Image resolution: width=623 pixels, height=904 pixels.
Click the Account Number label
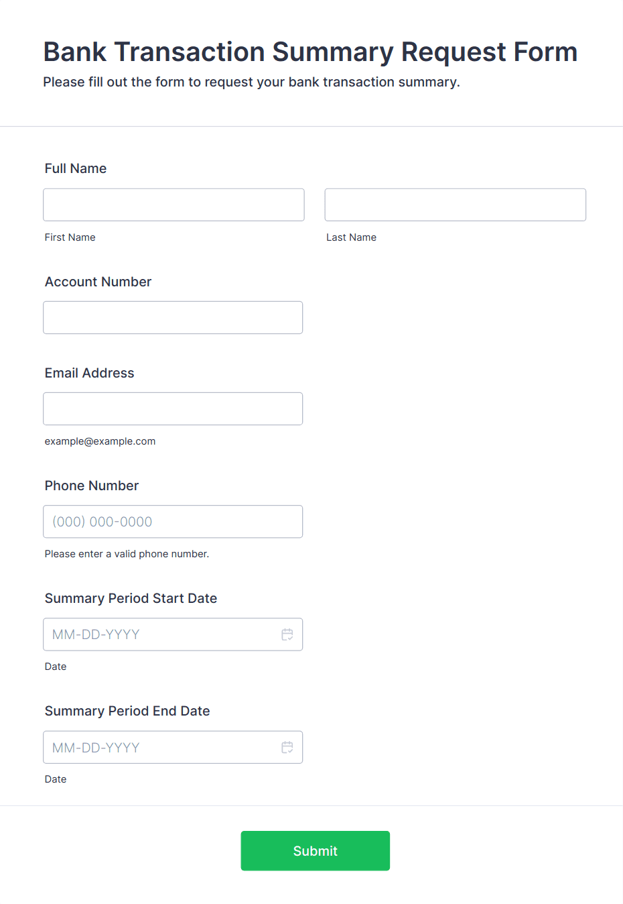[98, 282]
